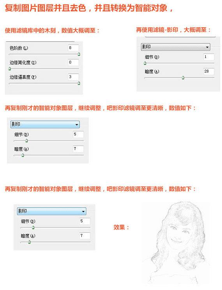222x290 pixels.
Task: Expand the 影印 dropdown beside the 效果 sketch
Action: [x=52, y=211]
